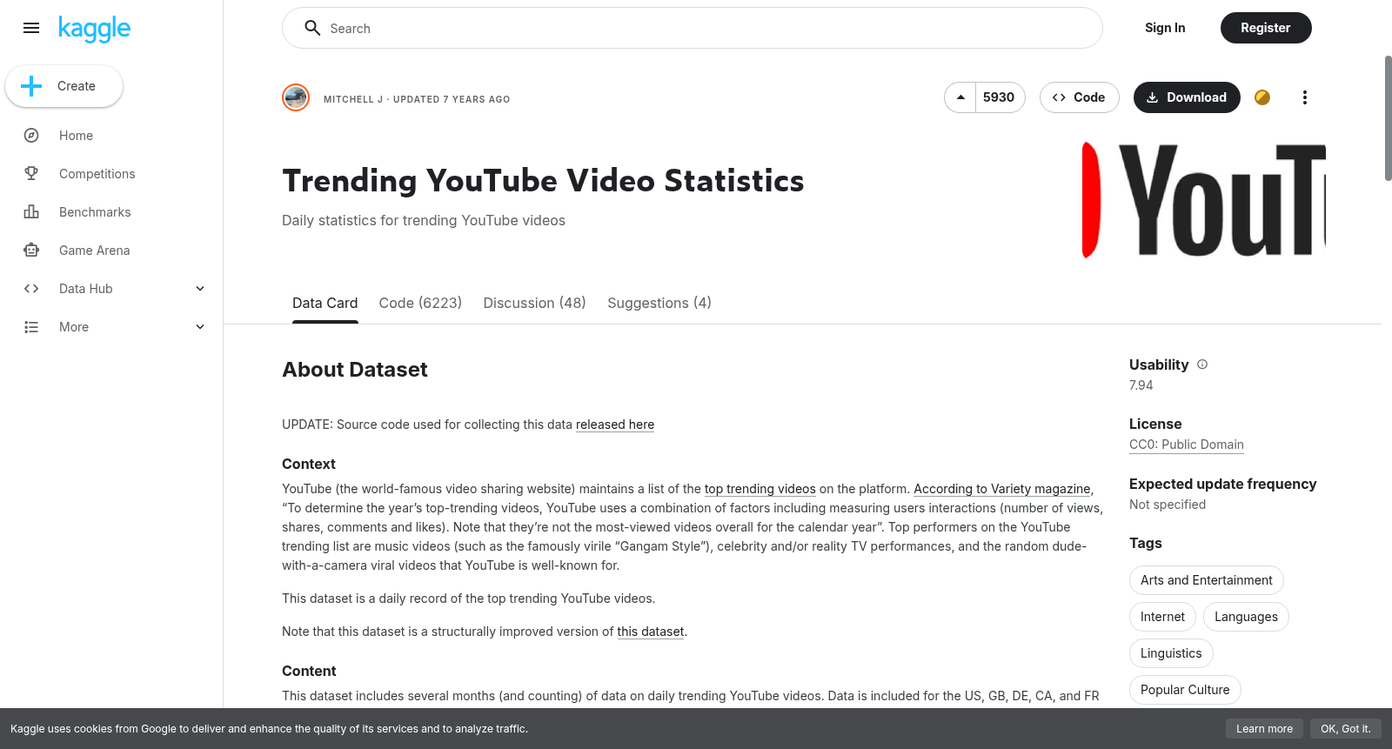Screen dimensions: 1392x749
Task: Click the Kaggle logo
Action: [94, 29]
